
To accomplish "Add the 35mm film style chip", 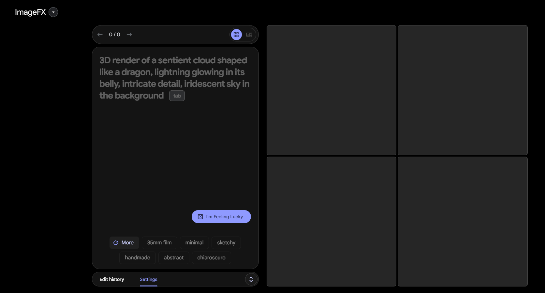I will point(159,243).
